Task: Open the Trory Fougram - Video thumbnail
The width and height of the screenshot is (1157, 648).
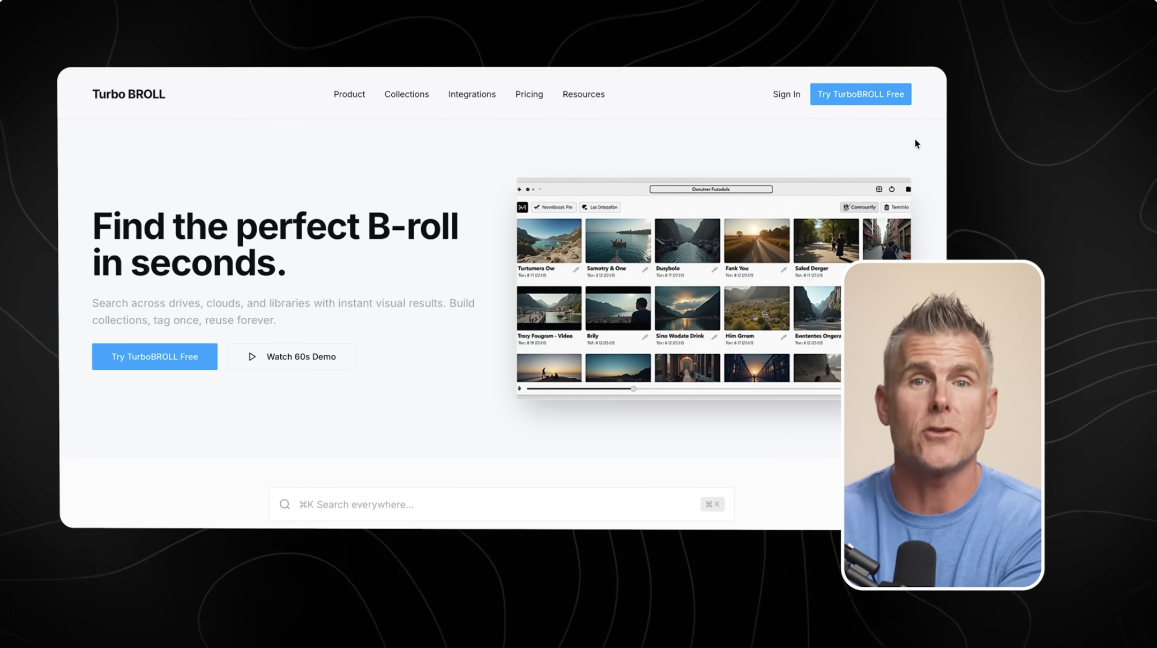Action: (x=549, y=308)
